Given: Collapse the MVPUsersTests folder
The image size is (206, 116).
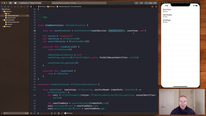Looking at the screenshot, I should tap(3, 20).
